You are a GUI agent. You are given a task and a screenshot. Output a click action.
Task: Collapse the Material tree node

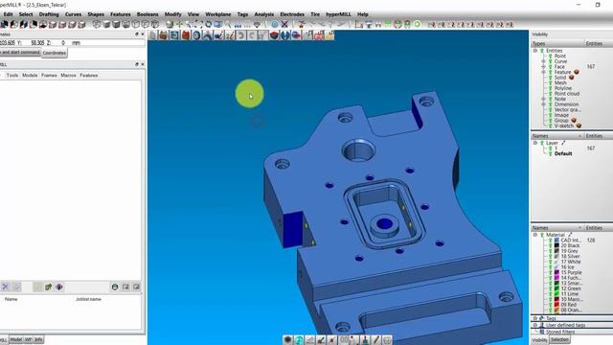tap(535, 235)
